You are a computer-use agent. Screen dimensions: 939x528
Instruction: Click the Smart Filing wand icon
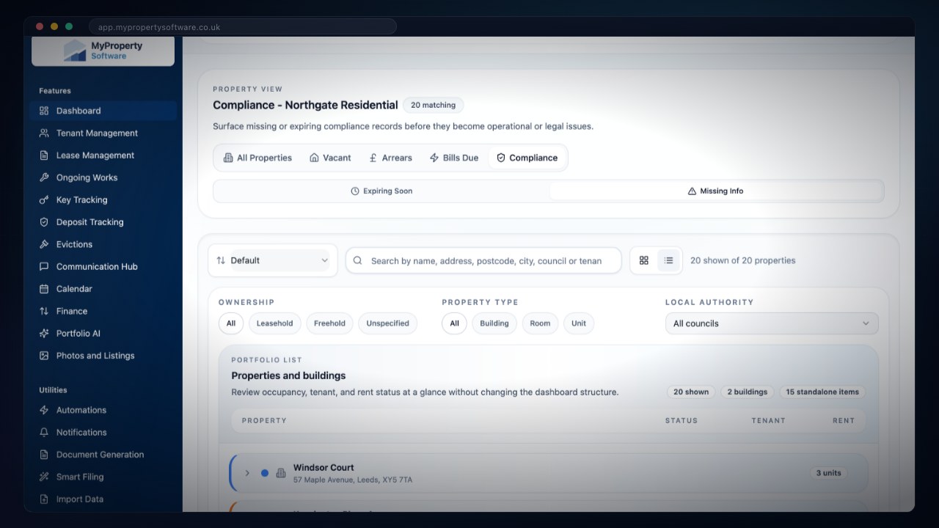pos(44,477)
